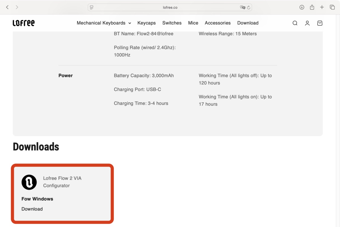Click Download link under Fow Windows
This screenshot has height=227, width=340.
pos(32,209)
